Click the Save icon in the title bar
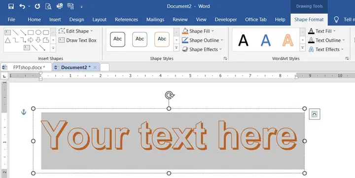 click(11, 6)
